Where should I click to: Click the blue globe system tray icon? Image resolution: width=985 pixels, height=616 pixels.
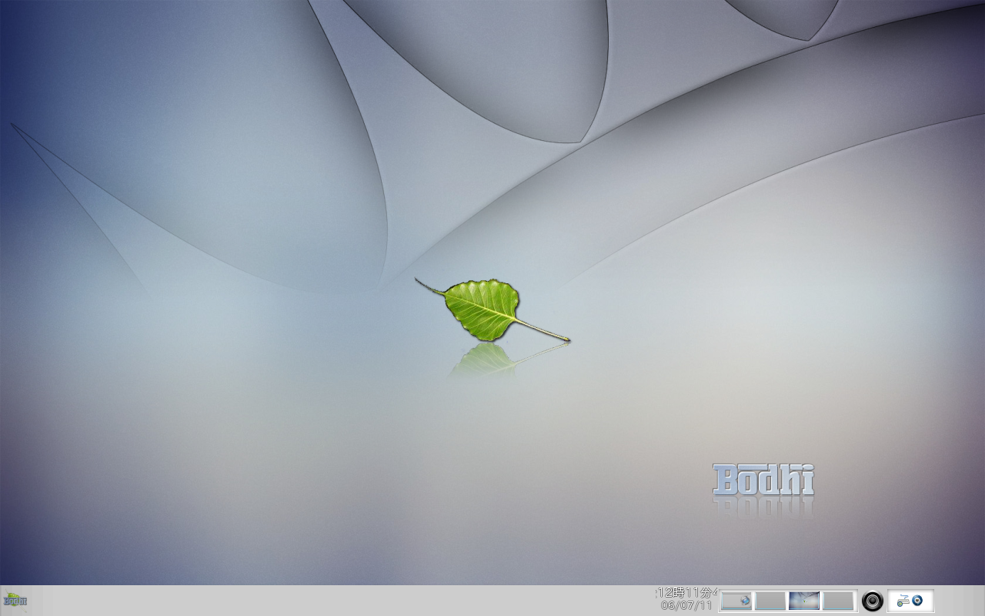click(917, 601)
